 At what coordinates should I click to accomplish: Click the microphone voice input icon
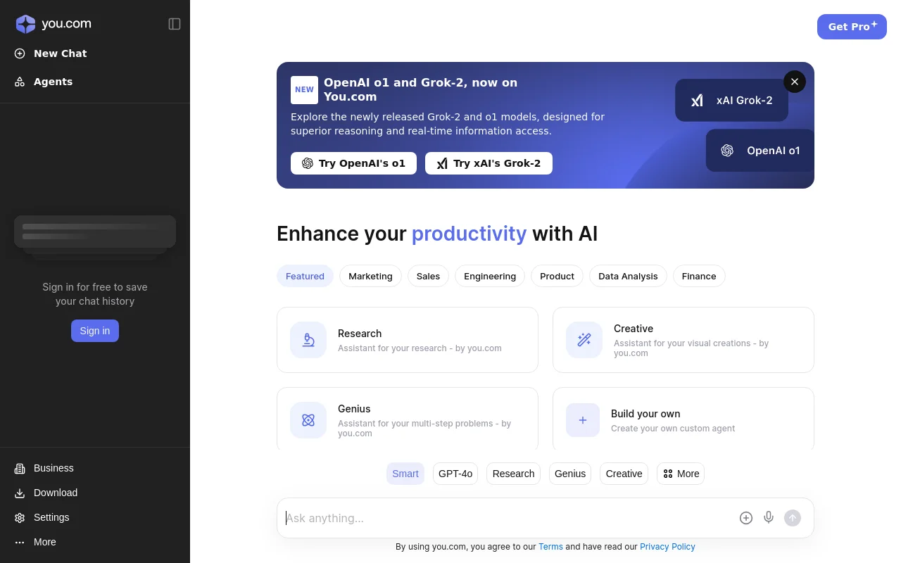(x=769, y=518)
